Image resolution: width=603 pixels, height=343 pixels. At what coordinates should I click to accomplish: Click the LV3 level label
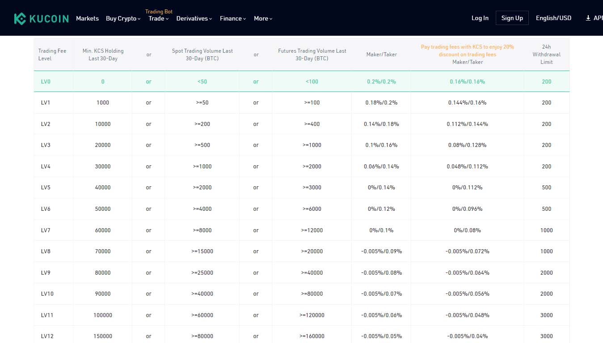pos(45,145)
